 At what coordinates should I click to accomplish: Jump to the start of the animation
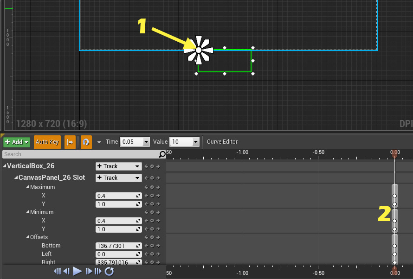57,272
